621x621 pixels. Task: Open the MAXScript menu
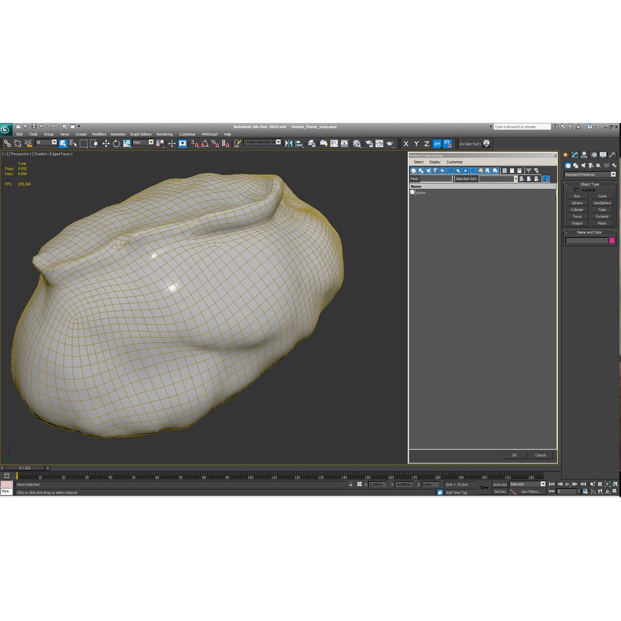[209, 134]
